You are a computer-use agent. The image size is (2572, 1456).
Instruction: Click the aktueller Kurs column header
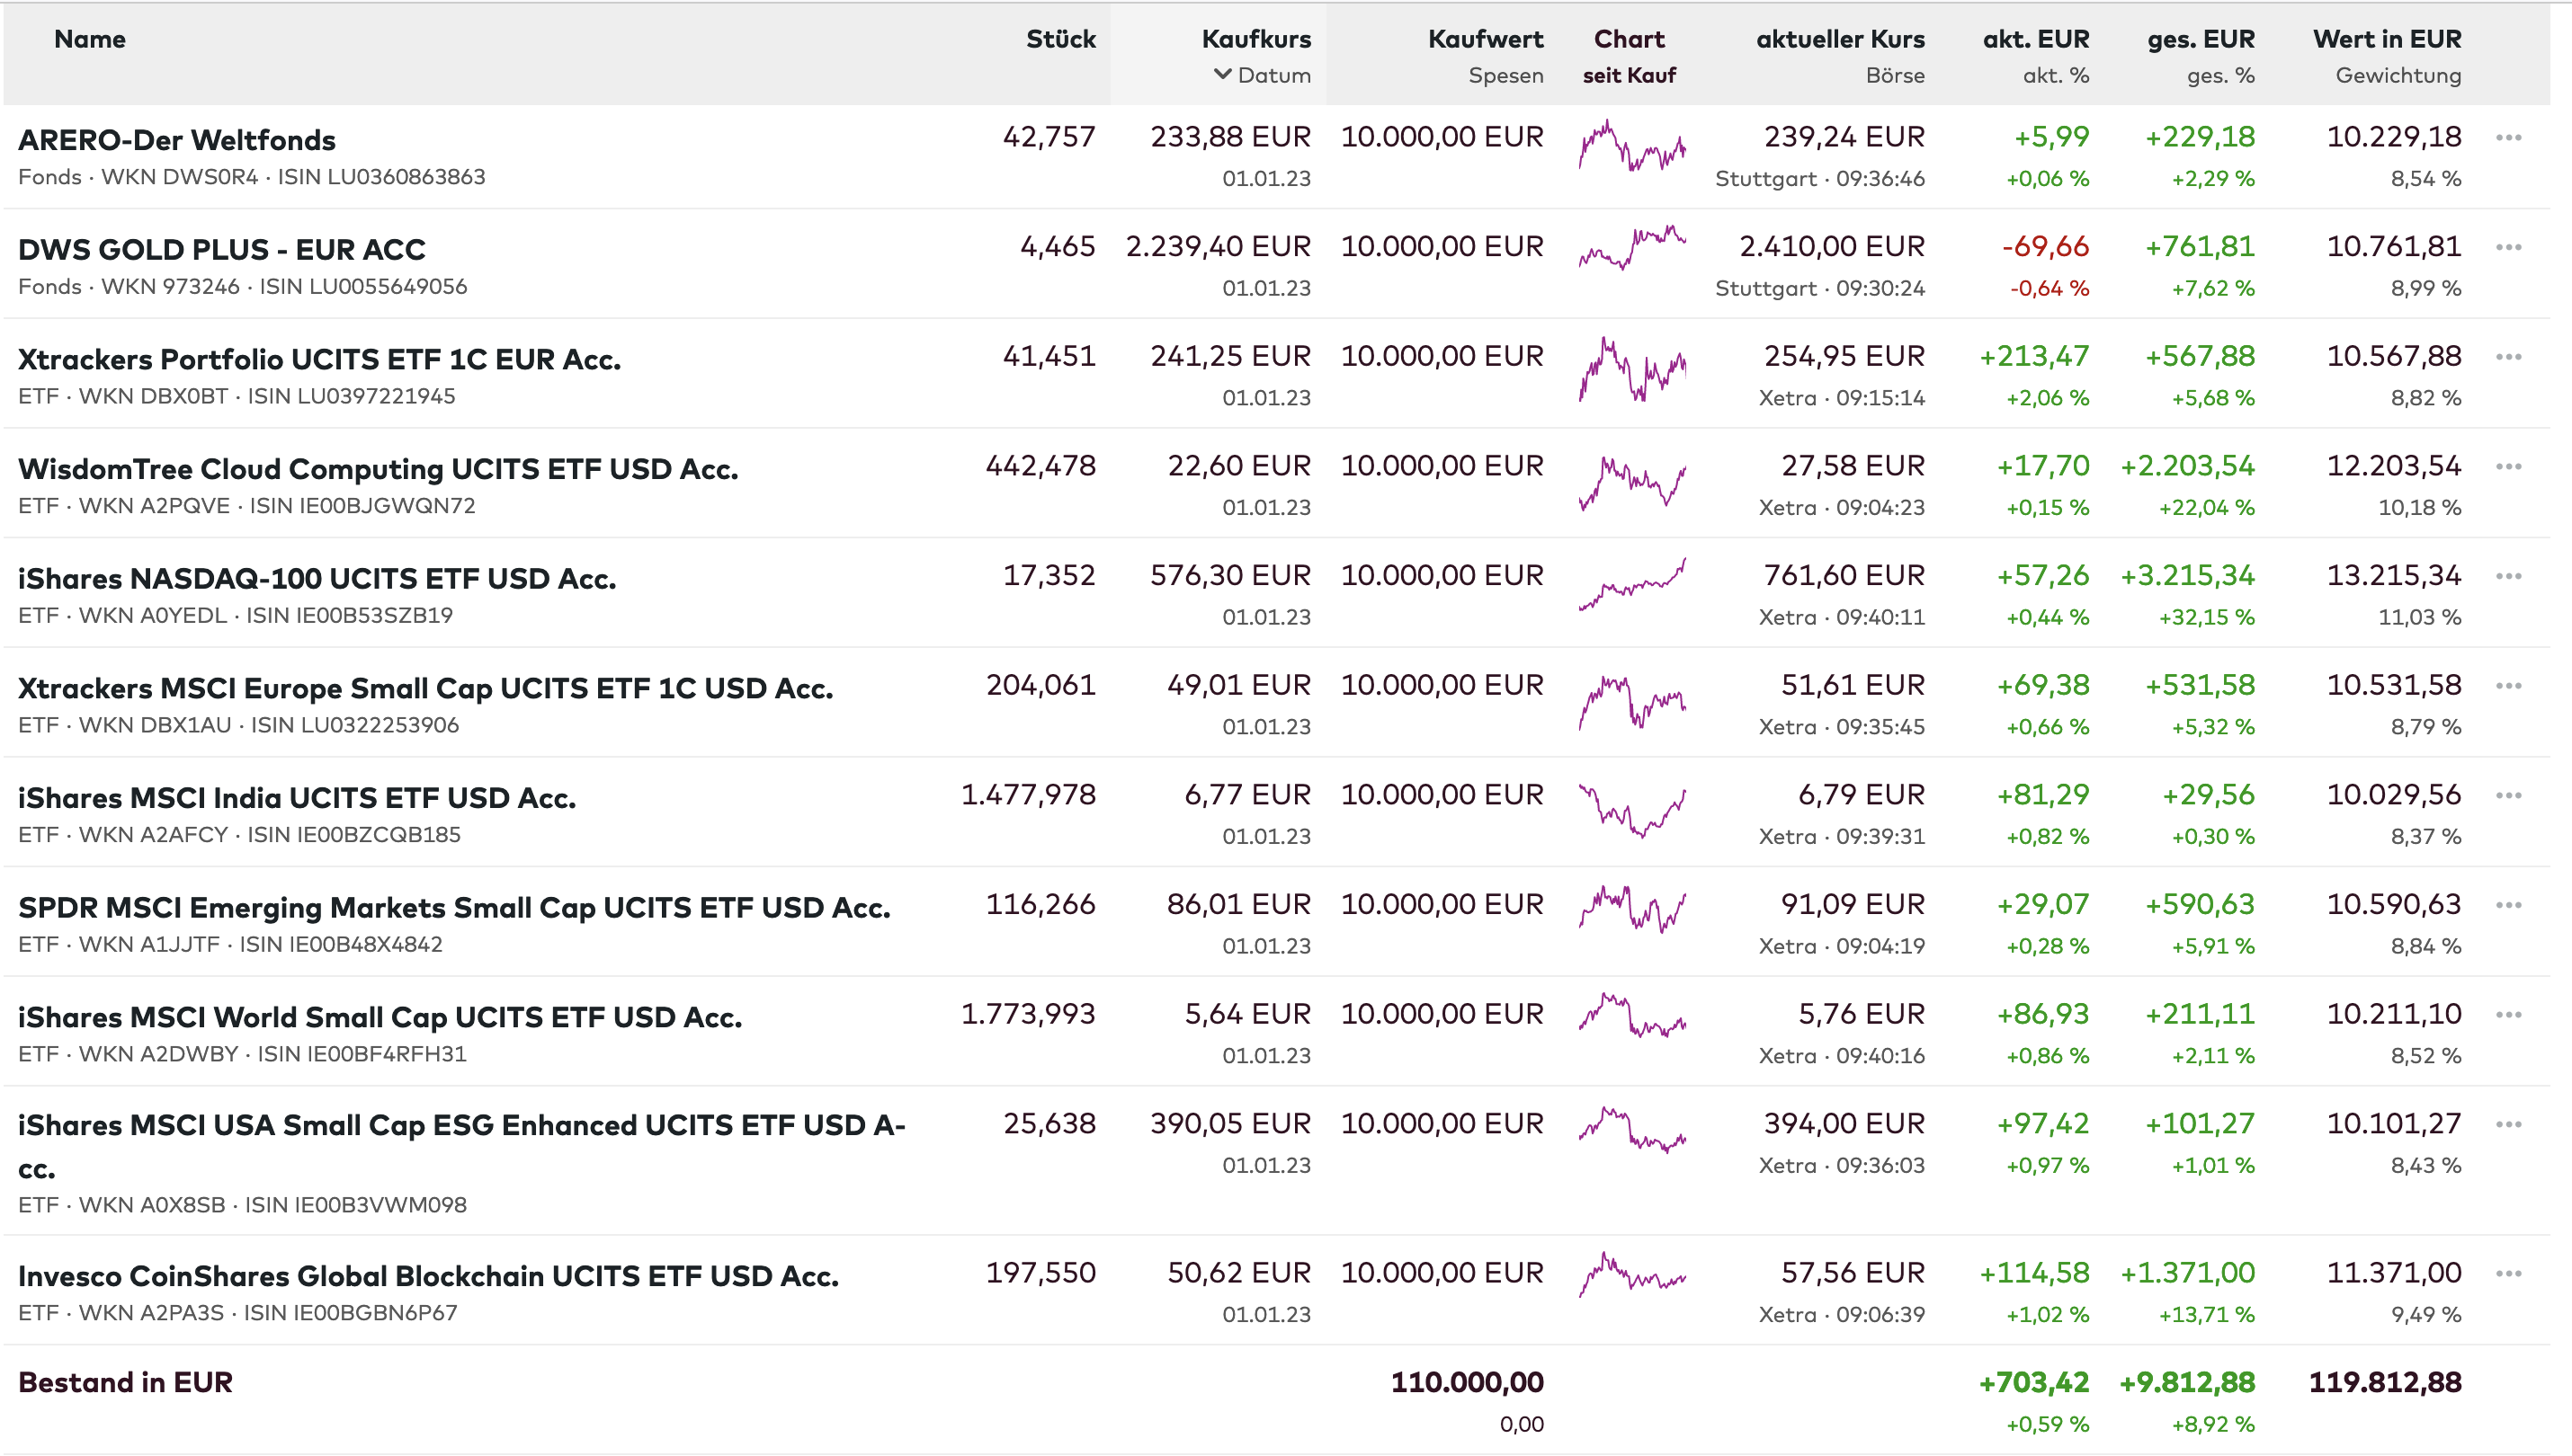(x=1840, y=39)
